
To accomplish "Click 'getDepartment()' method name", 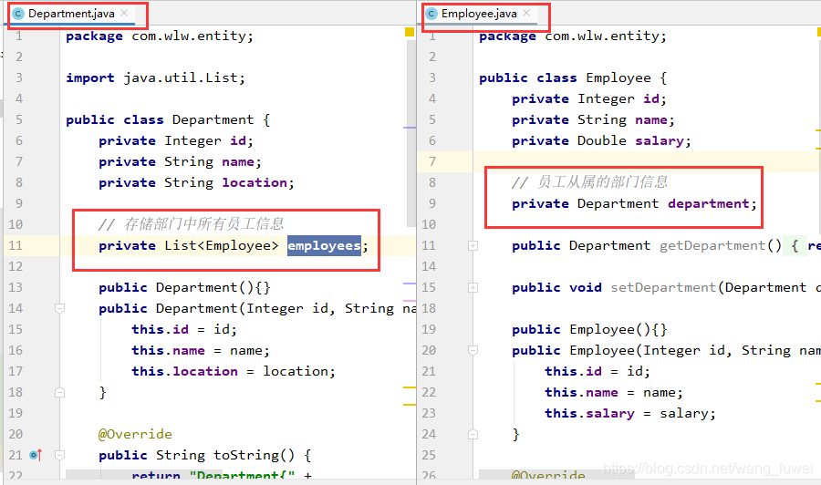I will [721, 246].
